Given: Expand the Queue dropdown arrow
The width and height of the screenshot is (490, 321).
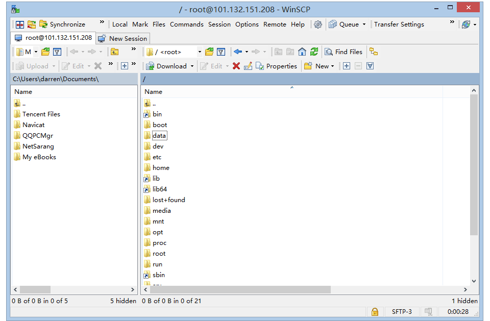Looking at the screenshot, I should [x=364, y=24].
